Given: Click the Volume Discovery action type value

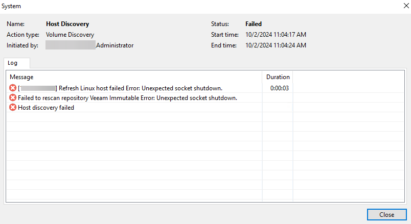Looking at the screenshot, I should point(70,35).
